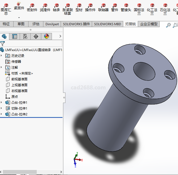
Task: Select the 原点 origin item
Action: (15, 97)
